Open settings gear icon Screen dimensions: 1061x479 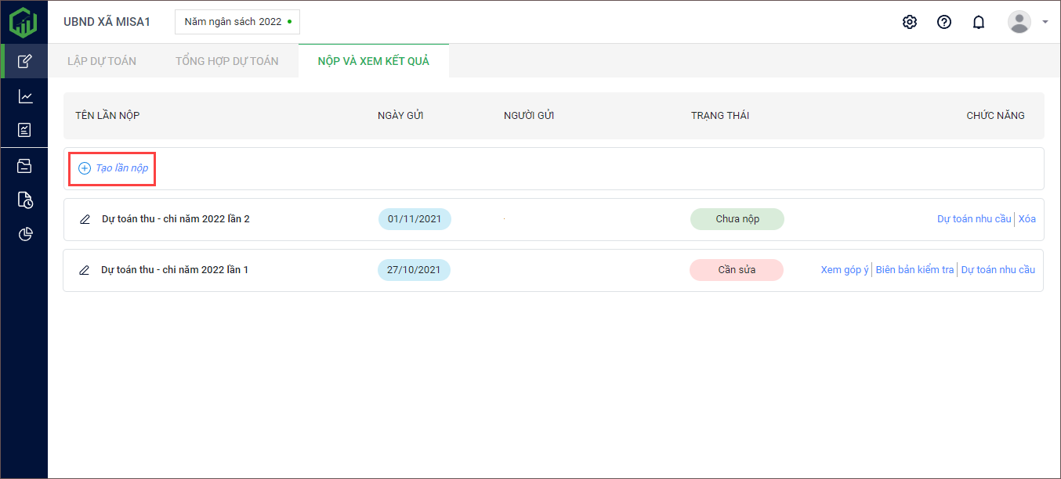point(909,22)
